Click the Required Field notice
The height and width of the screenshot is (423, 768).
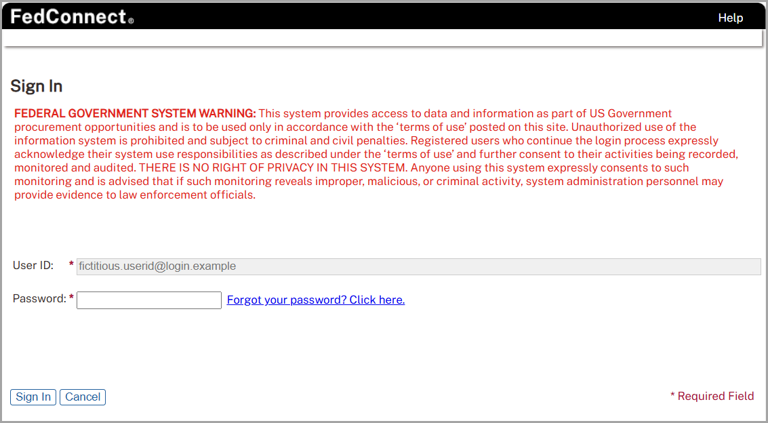point(714,396)
